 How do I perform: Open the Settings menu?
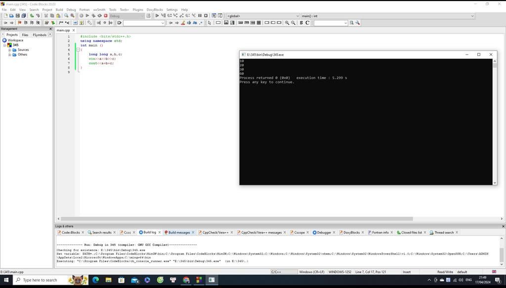[x=171, y=10]
